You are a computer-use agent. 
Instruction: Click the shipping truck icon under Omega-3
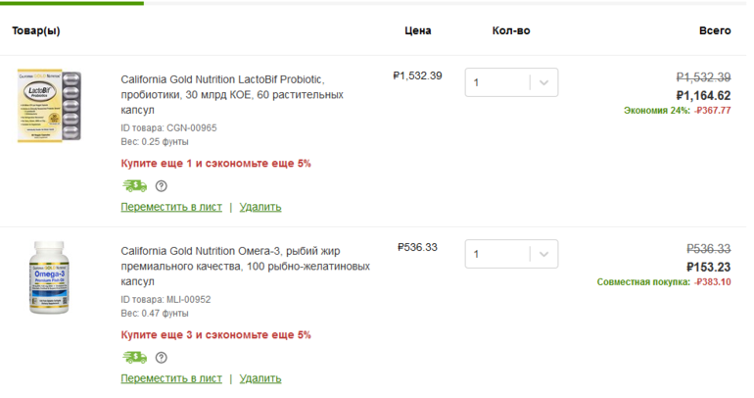(134, 357)
